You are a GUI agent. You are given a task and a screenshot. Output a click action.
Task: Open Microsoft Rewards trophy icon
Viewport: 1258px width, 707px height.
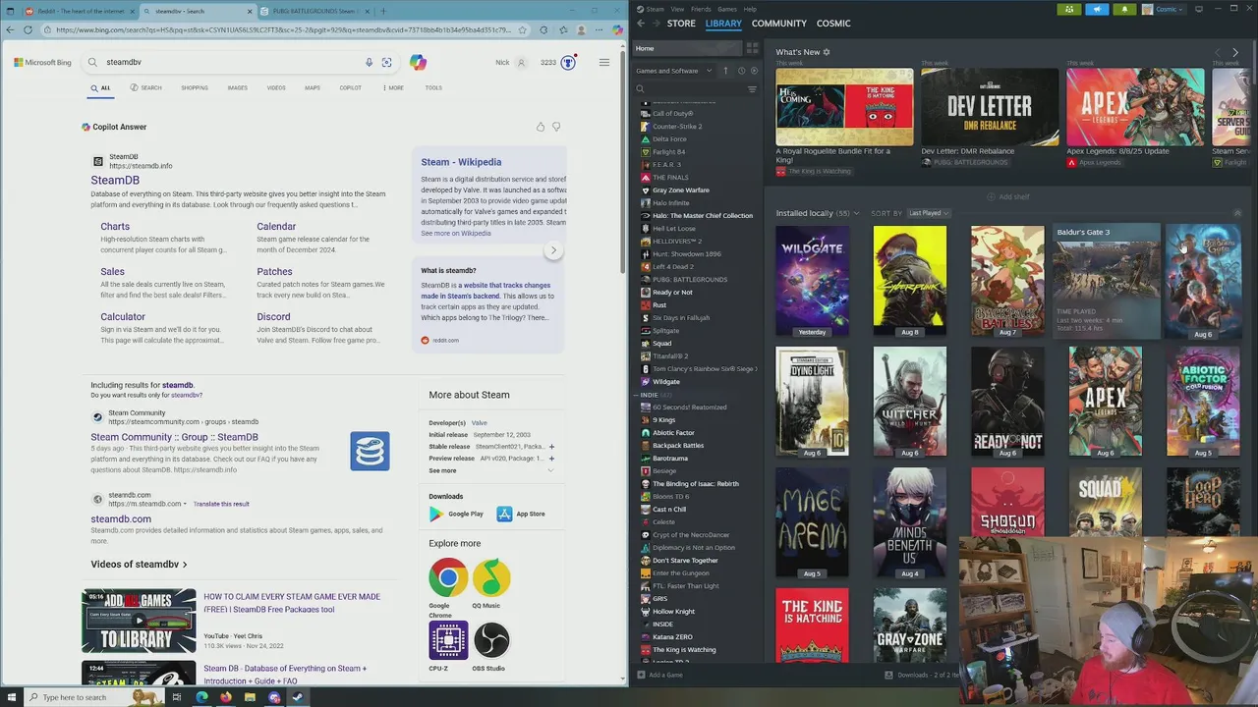tap(568, 62)
